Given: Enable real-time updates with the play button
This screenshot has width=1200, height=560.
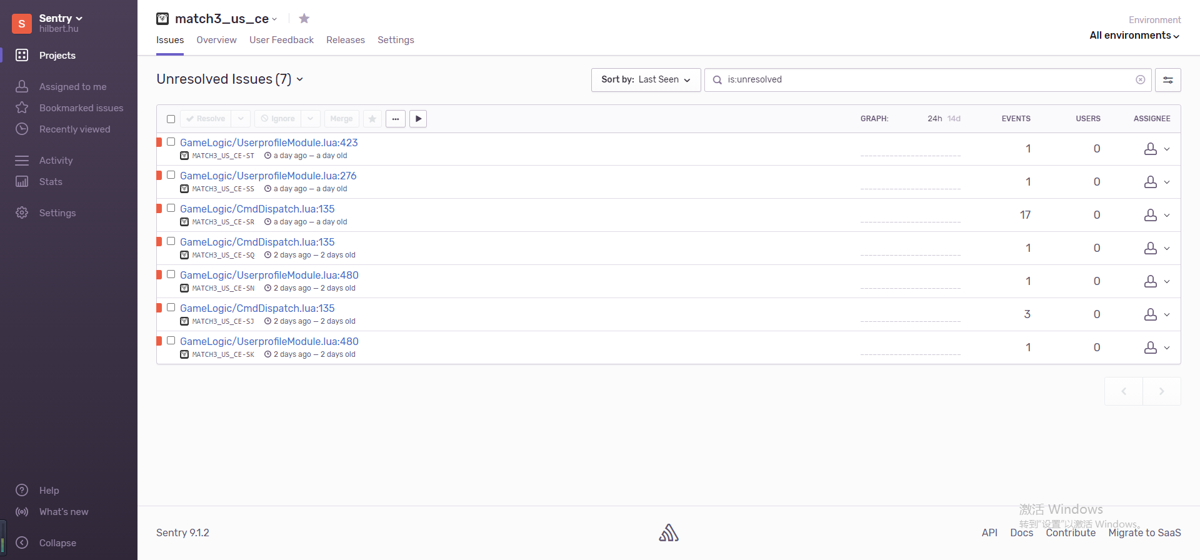Looking at the screenshot, I should coord(418,119).
